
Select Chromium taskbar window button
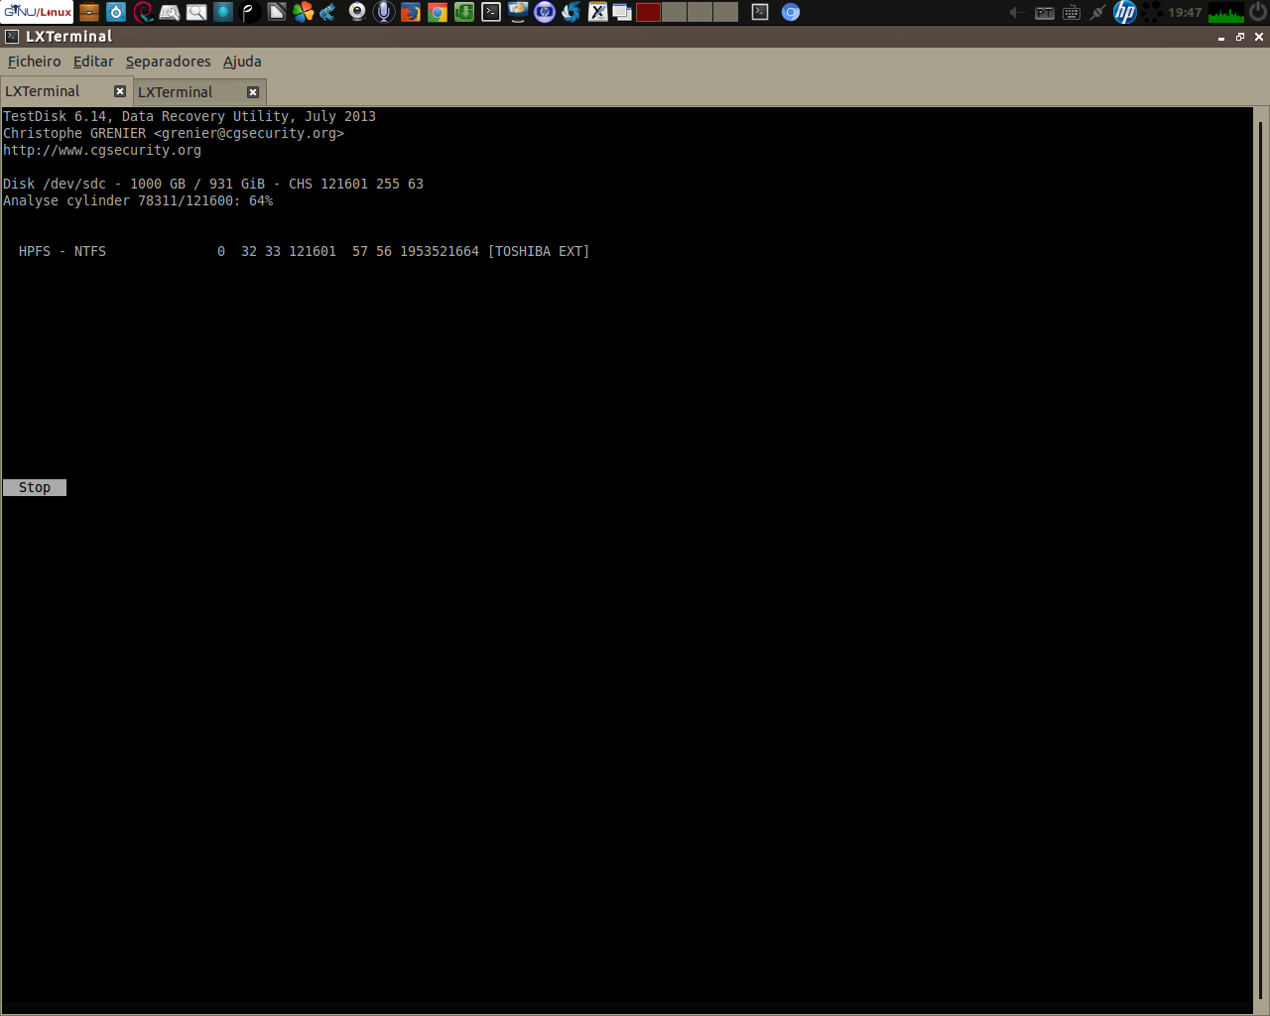pyautogui.click(x=791, y=12)
